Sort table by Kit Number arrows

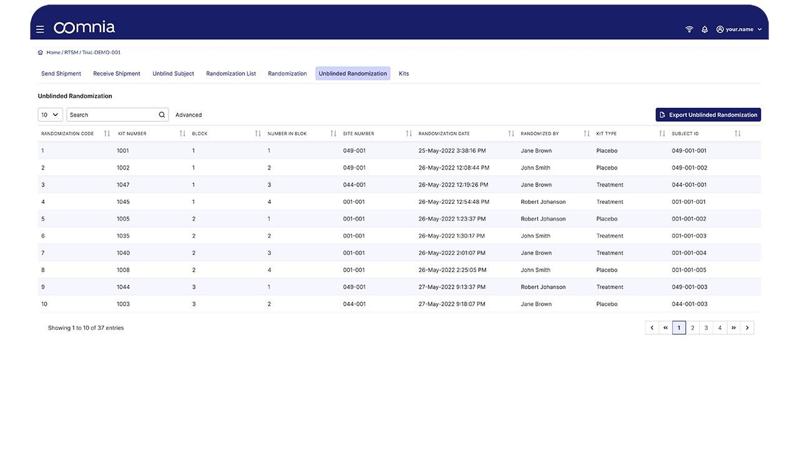[x=182, y=133]
